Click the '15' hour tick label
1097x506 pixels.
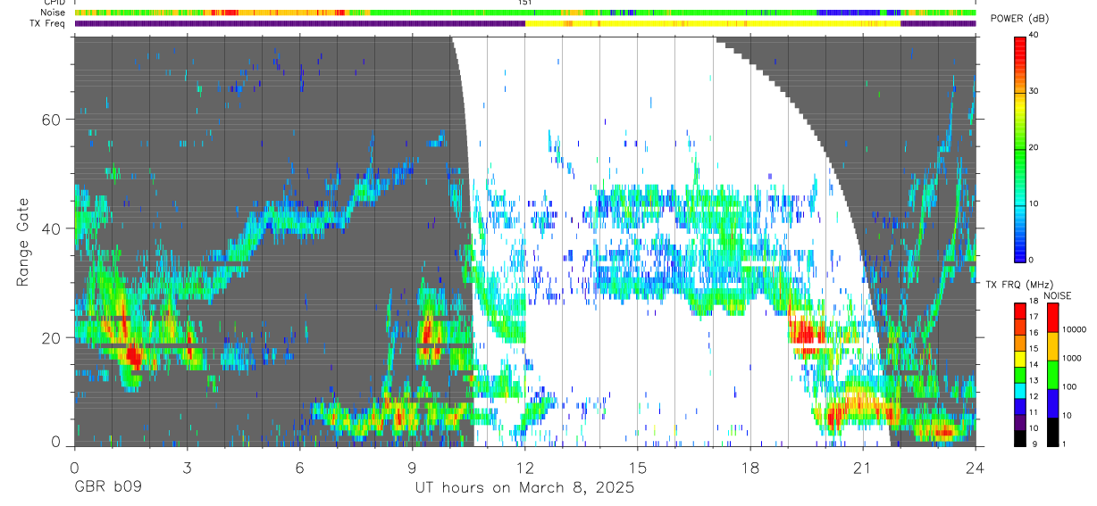pyautogui.click(x=637, y=467)
